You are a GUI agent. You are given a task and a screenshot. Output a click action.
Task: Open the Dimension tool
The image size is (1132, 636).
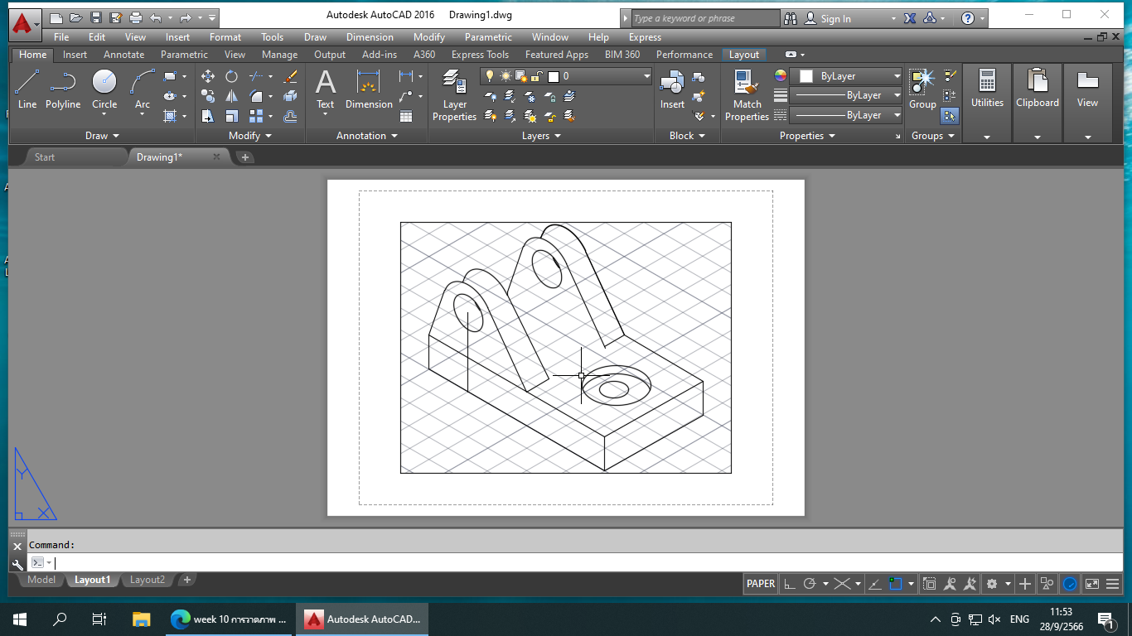(369, 89)
